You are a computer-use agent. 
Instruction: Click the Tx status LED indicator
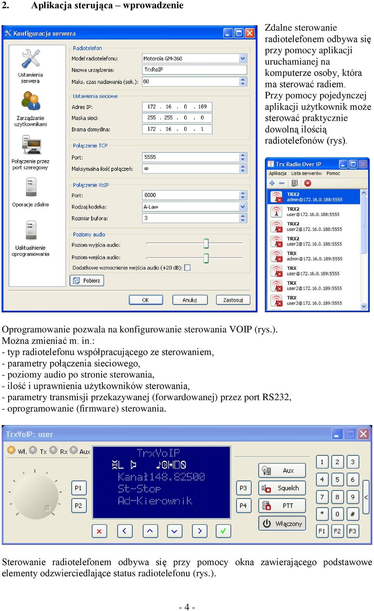pyautogui.click(x=33, y=450)
